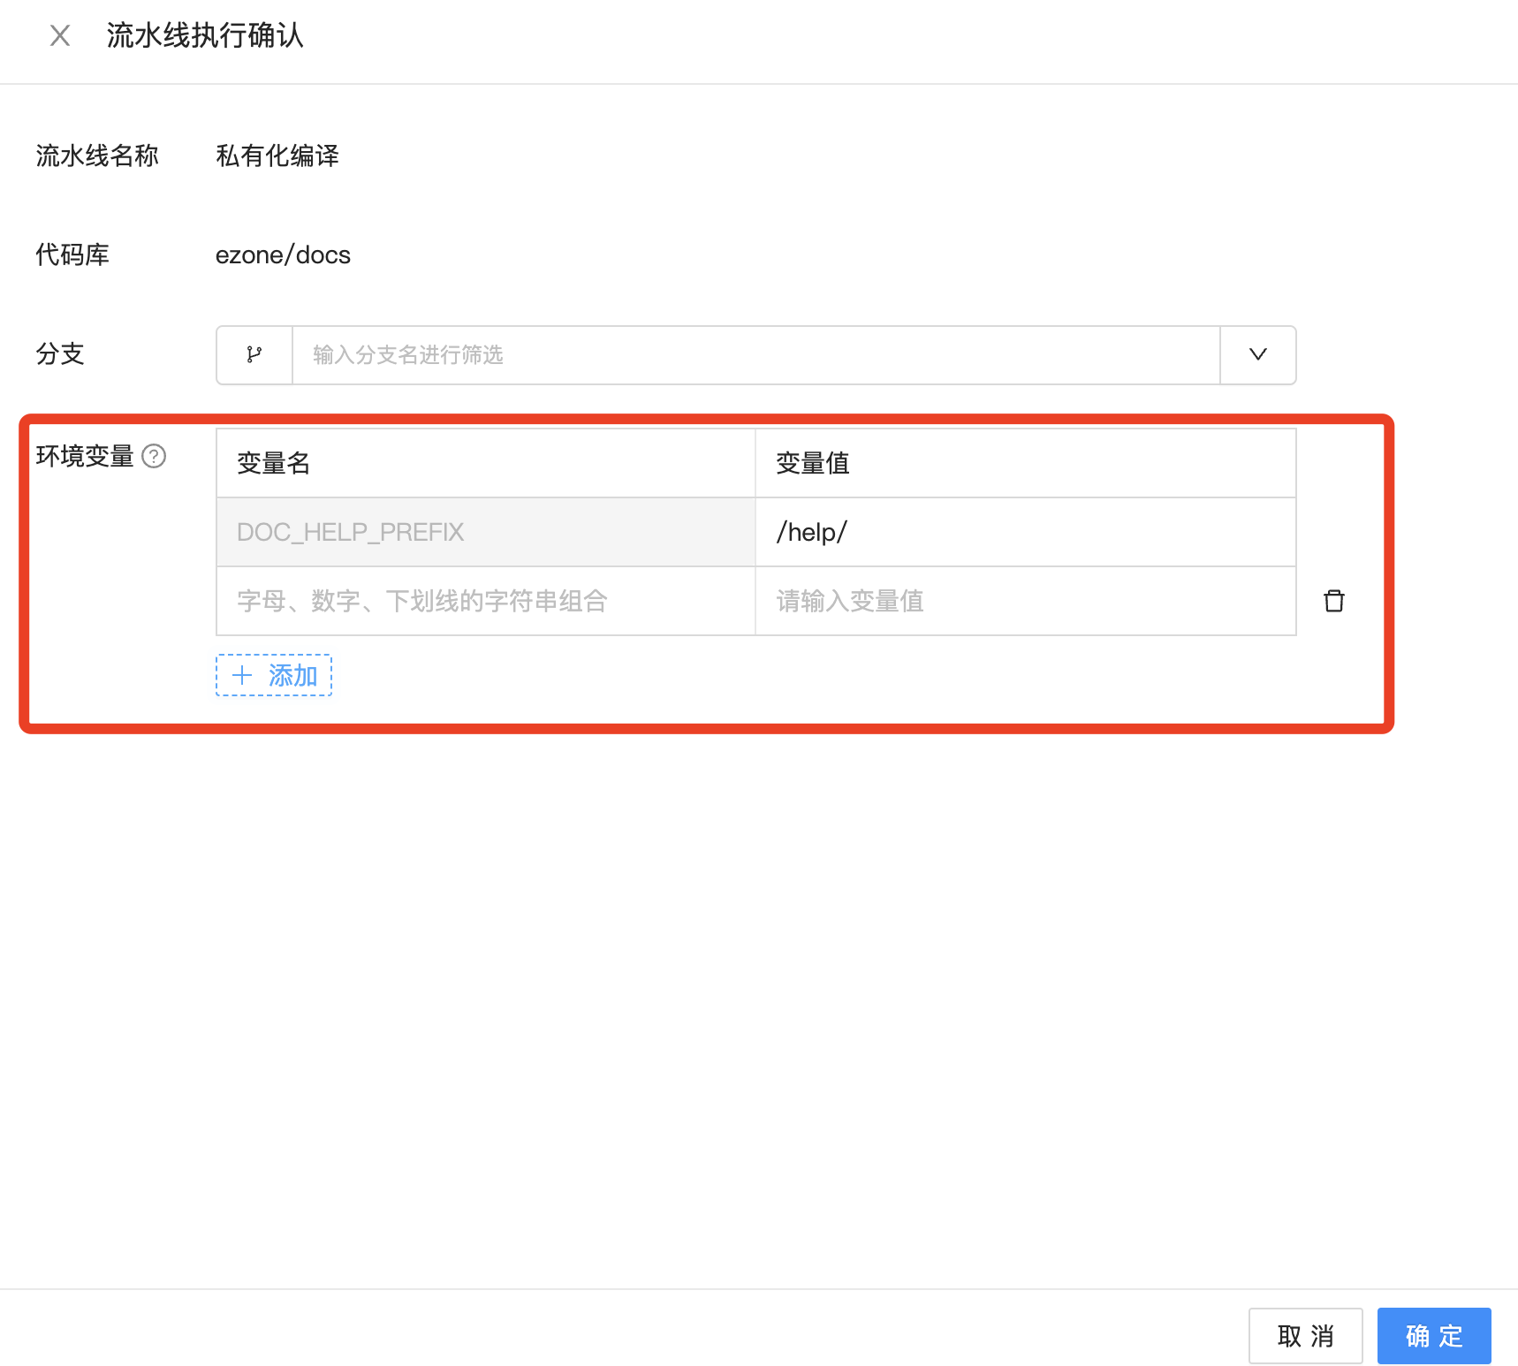Click the /help/ variable value field
Screen dimensions: 1518x1366
[1025, 532]
